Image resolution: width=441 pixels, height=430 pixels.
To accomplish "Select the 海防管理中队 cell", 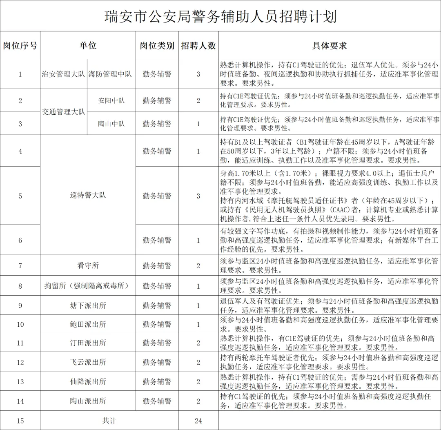I will pos(111,74).
